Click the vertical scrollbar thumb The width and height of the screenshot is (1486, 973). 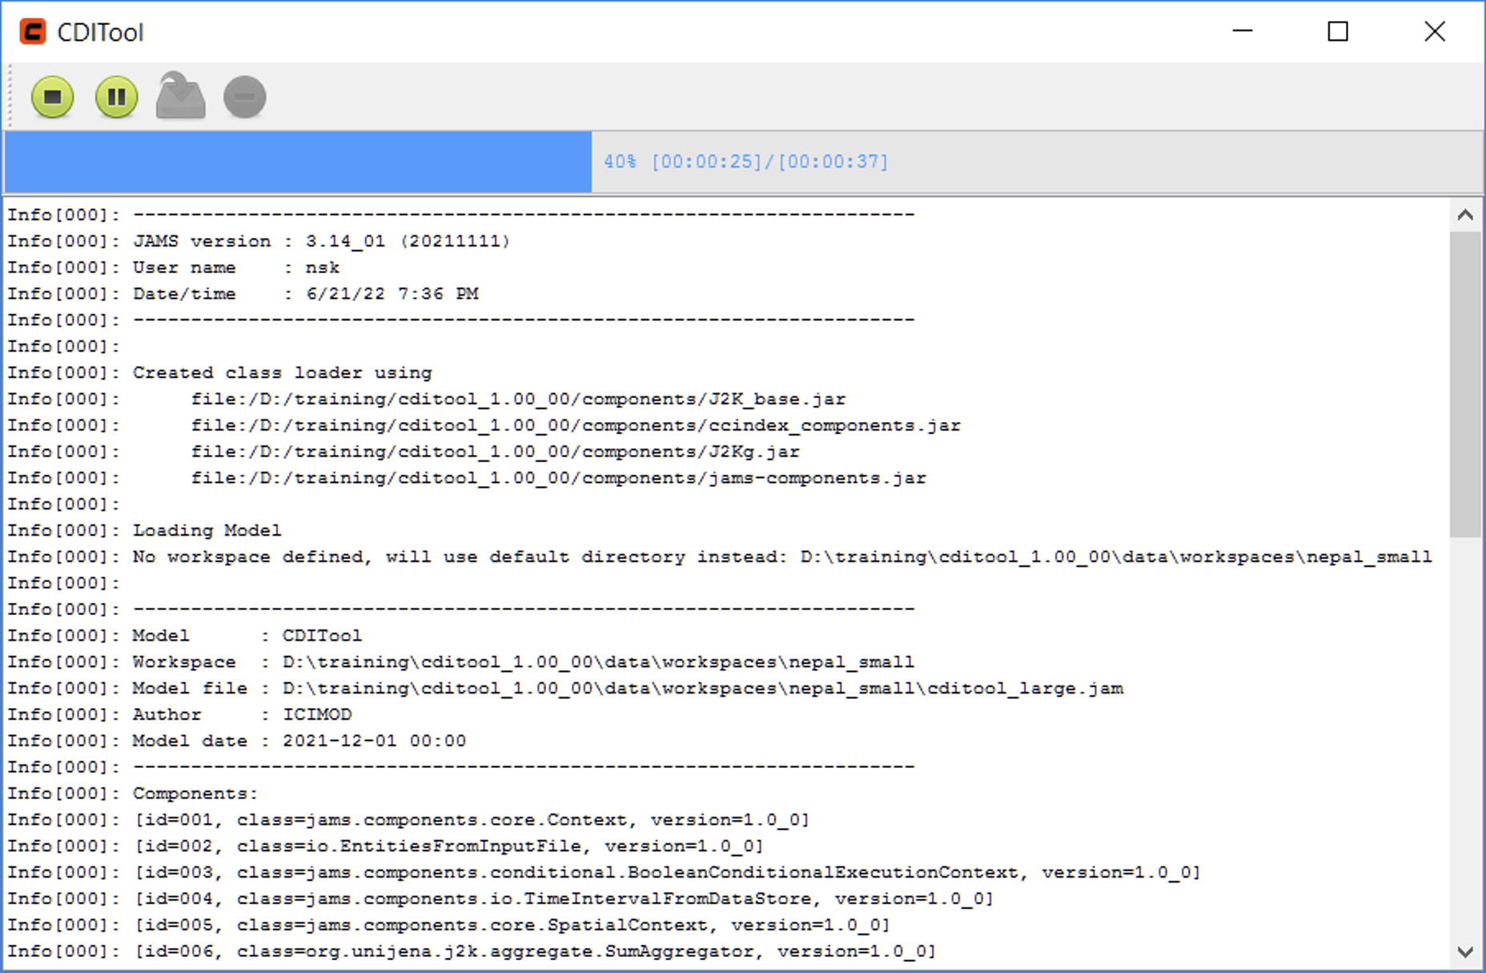coord(1465,384)
